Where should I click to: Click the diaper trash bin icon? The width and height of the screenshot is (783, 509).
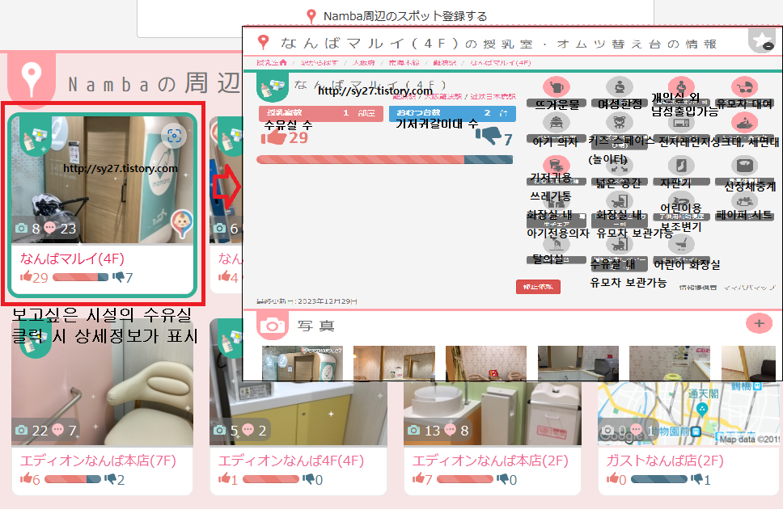click(556, 165)
